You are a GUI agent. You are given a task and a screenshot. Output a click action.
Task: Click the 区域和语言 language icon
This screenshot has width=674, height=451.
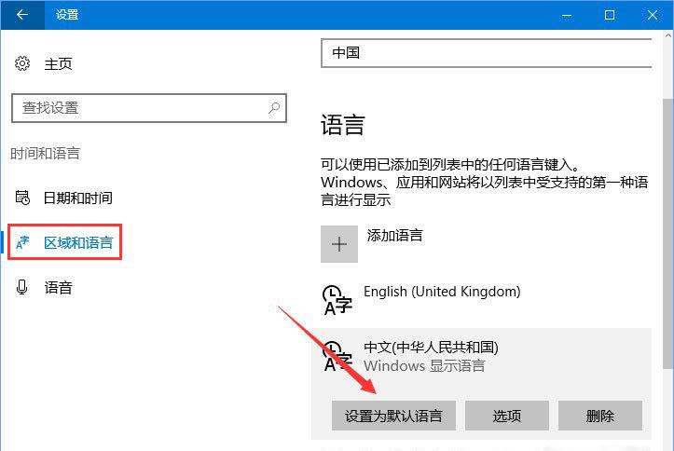click(x=22, y=242)
